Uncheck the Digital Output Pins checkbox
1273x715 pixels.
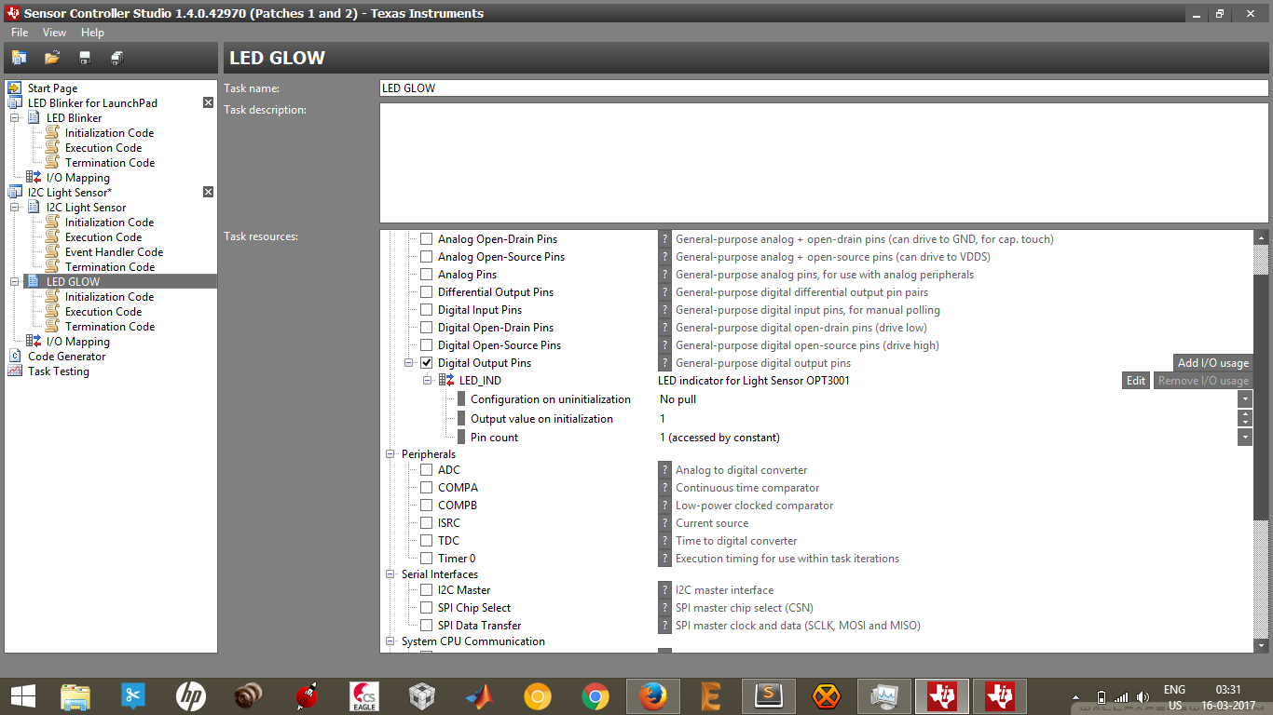426,362
